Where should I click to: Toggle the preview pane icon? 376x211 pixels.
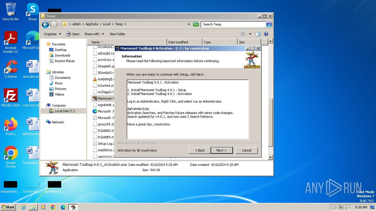258,34
